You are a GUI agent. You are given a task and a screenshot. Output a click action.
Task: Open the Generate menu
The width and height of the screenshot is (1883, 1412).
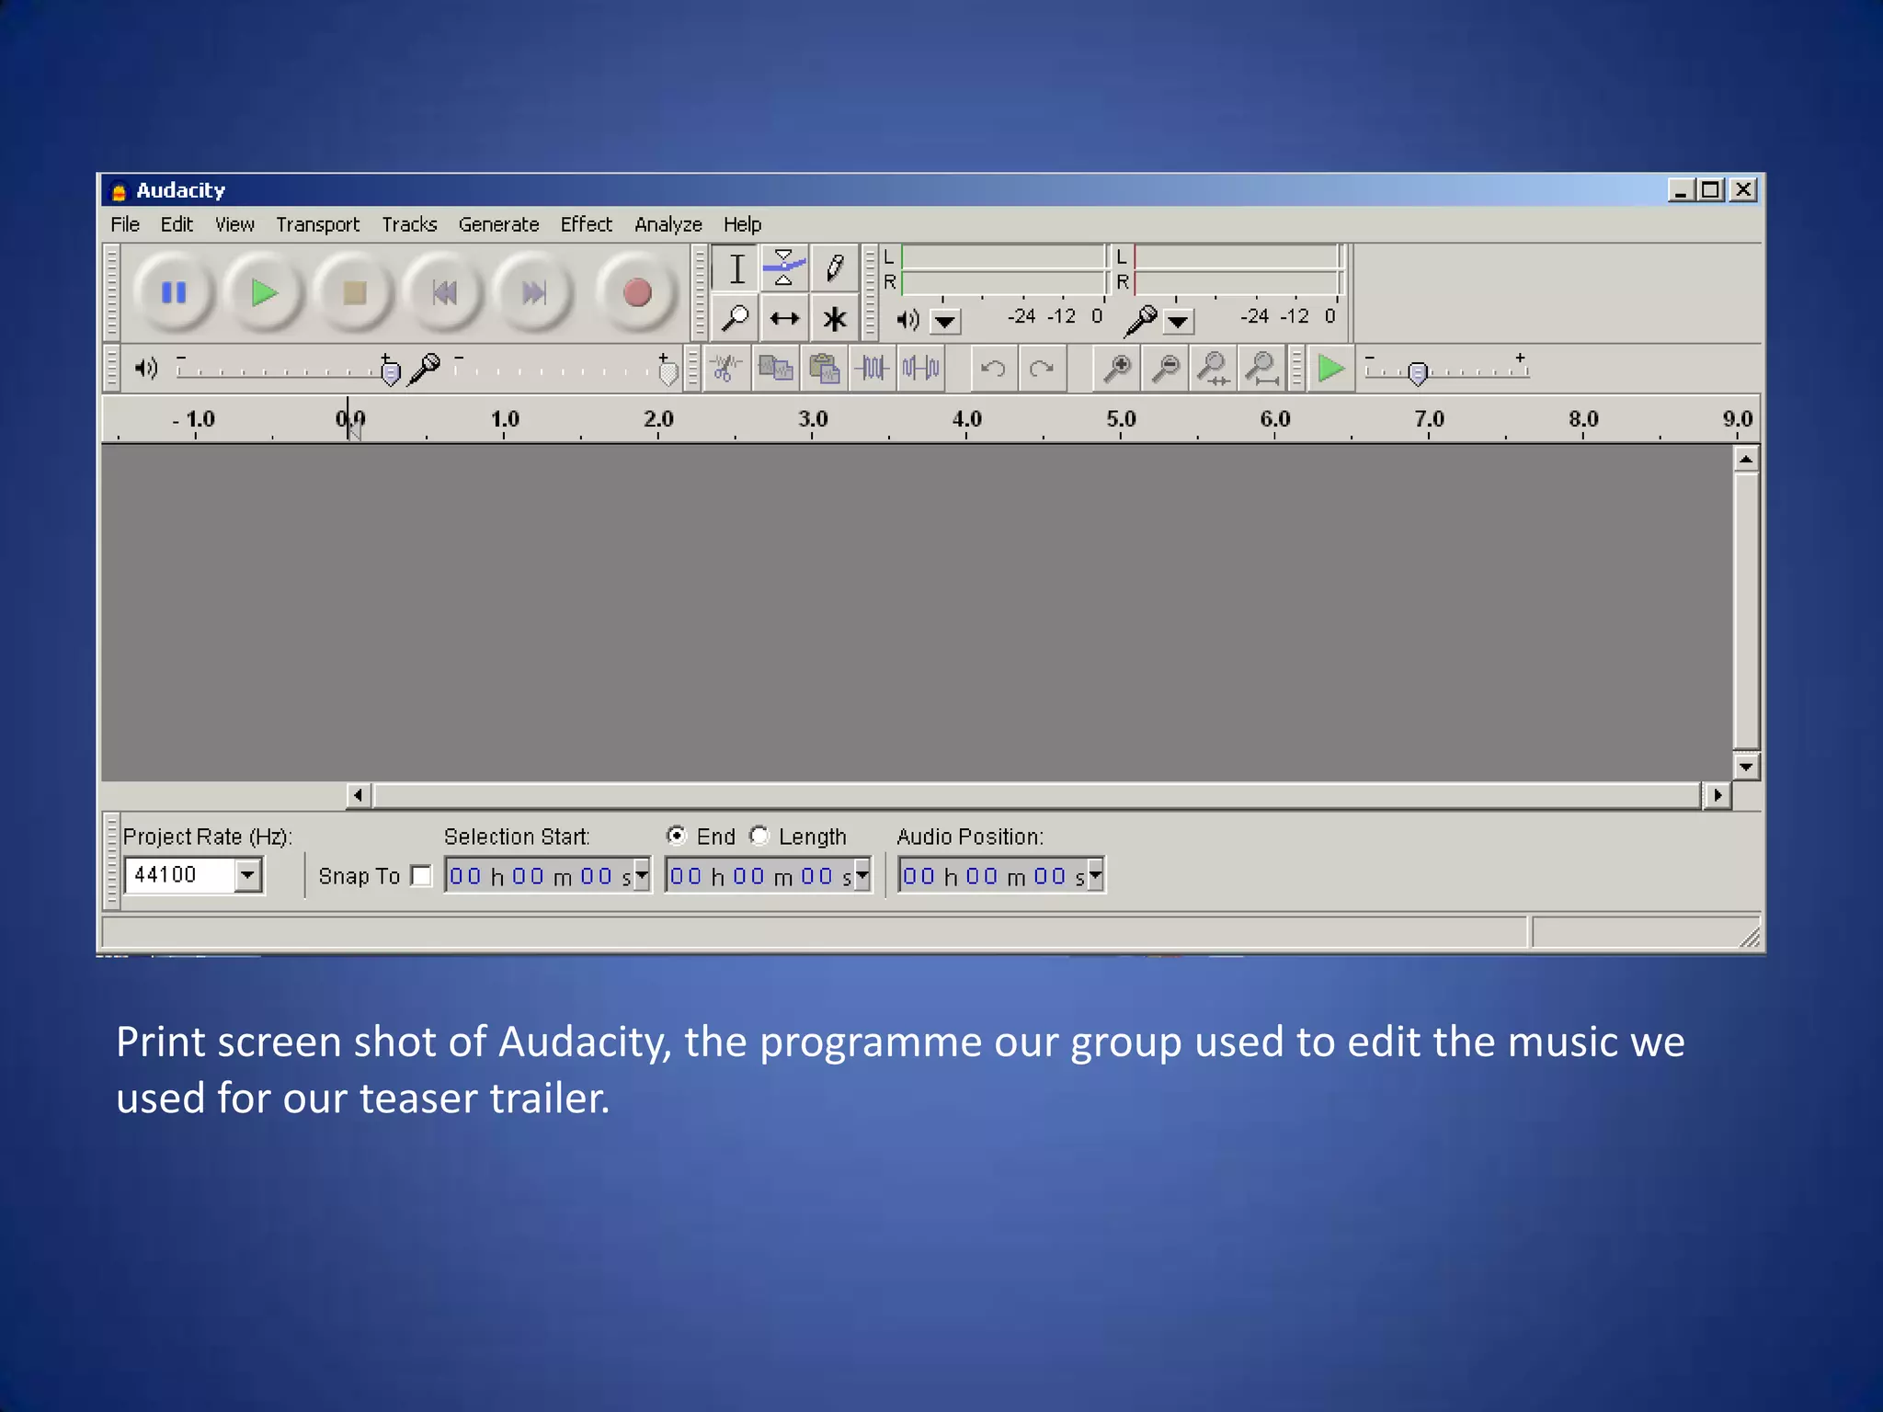[498, 224]
